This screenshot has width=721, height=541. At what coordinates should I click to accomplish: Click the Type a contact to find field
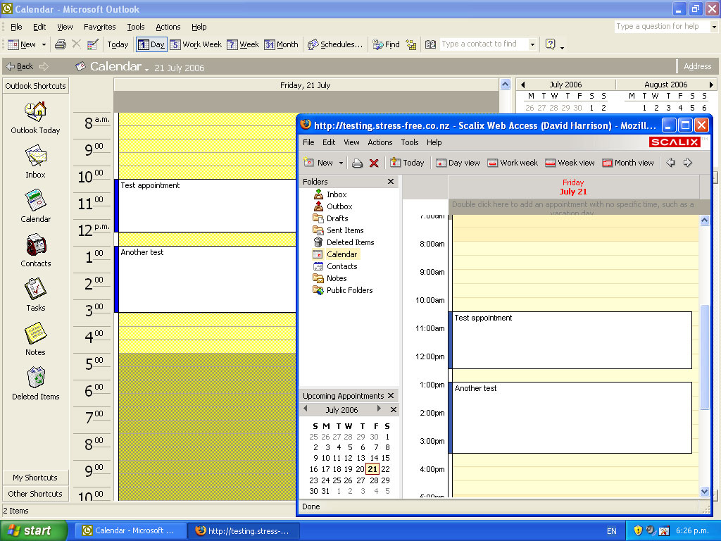click(x=484, y=44)
